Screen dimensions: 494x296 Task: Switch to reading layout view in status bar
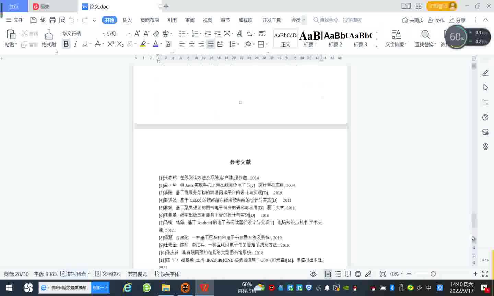click(x=348, y=274)
